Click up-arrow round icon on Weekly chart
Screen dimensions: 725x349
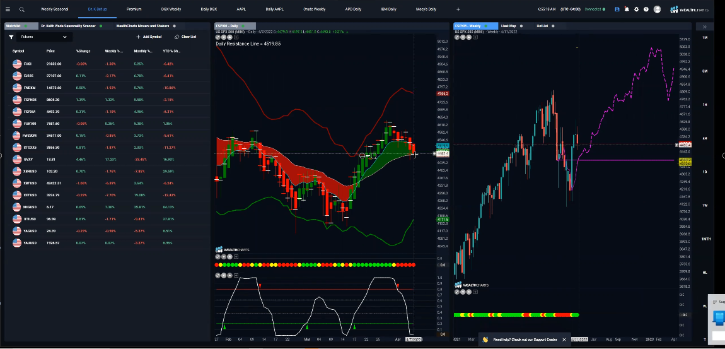tap(469, 37)
